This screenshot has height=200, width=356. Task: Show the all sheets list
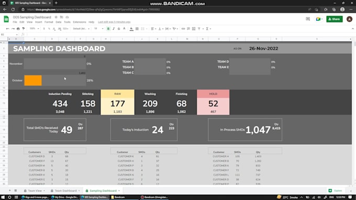click(16, 191)
